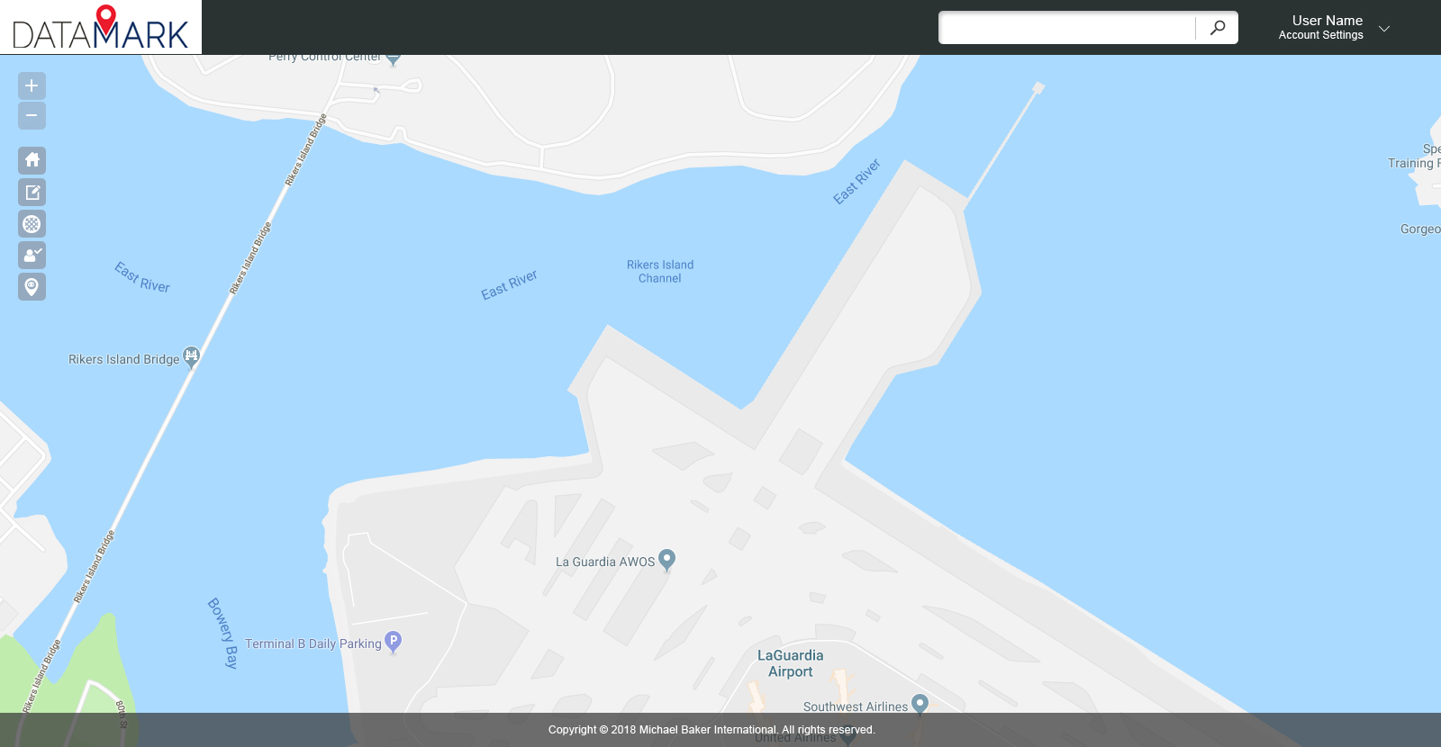Click the LaGuardia Airport map label
This screenshot has height=747, width=1441.
point(790,663)
